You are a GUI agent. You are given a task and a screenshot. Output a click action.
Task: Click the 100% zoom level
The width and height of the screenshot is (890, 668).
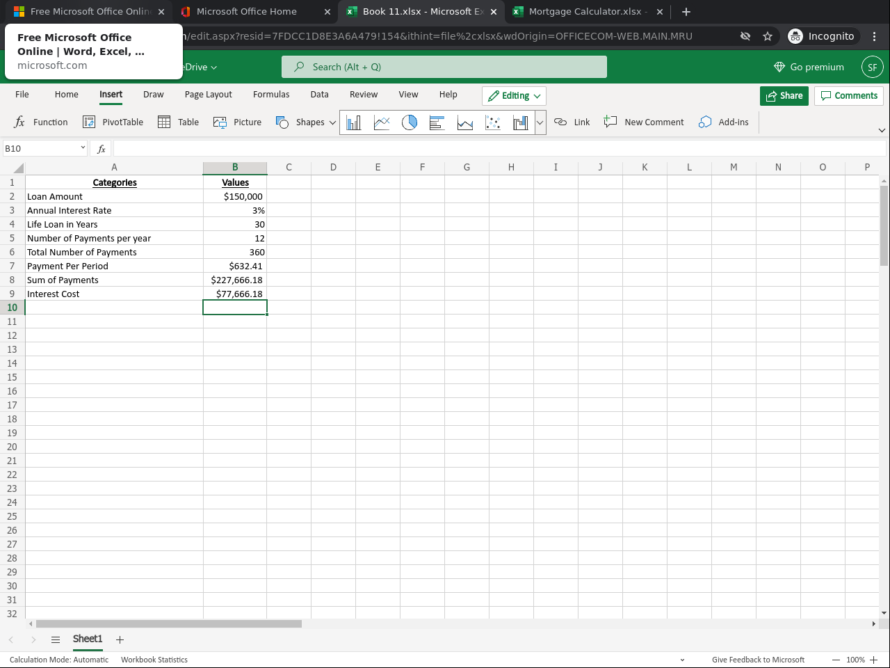click(855, 660)
